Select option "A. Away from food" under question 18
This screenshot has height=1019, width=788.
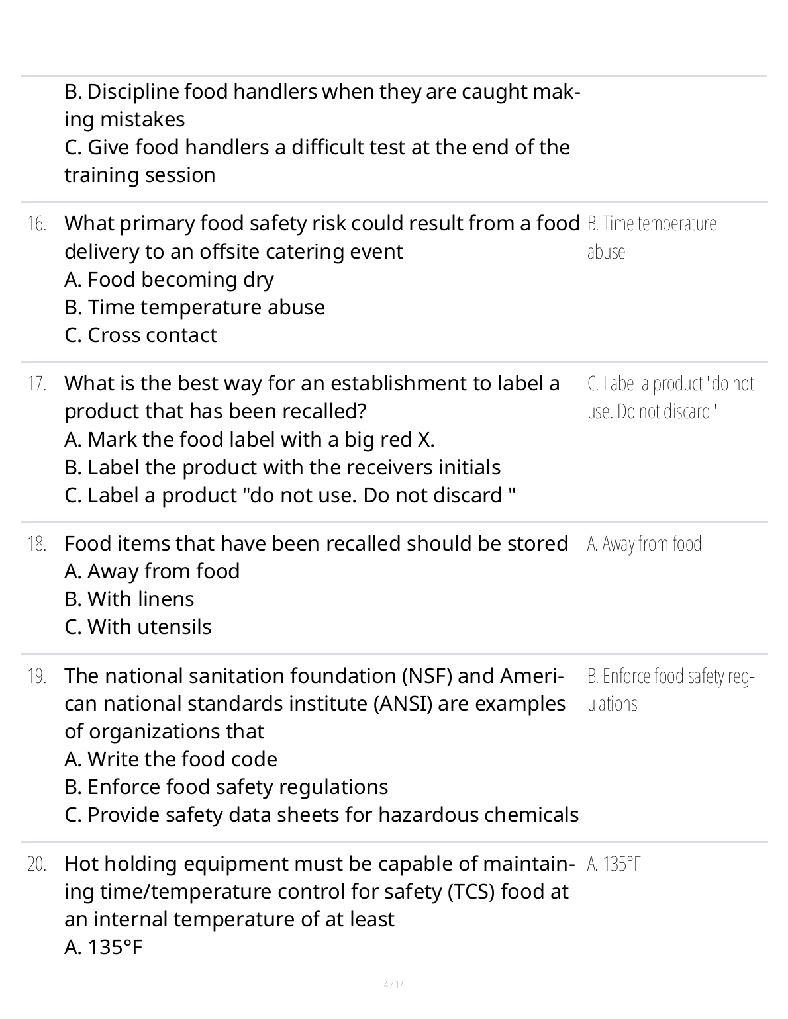click(x=152, y=572)
